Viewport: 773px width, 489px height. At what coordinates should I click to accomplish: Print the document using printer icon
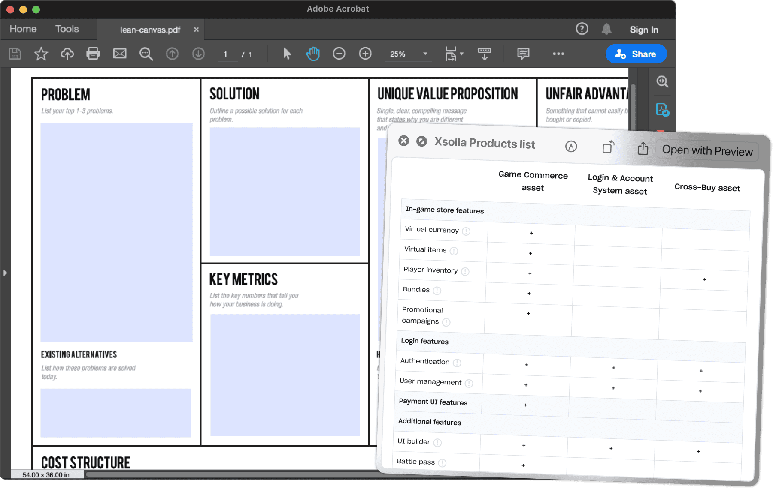pos(93,54)
